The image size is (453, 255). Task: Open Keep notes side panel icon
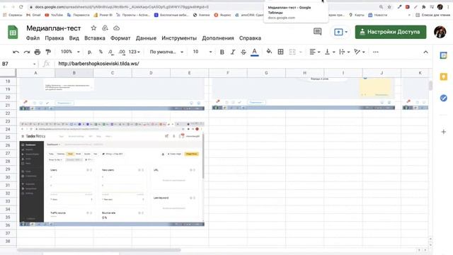click(444, 76)
